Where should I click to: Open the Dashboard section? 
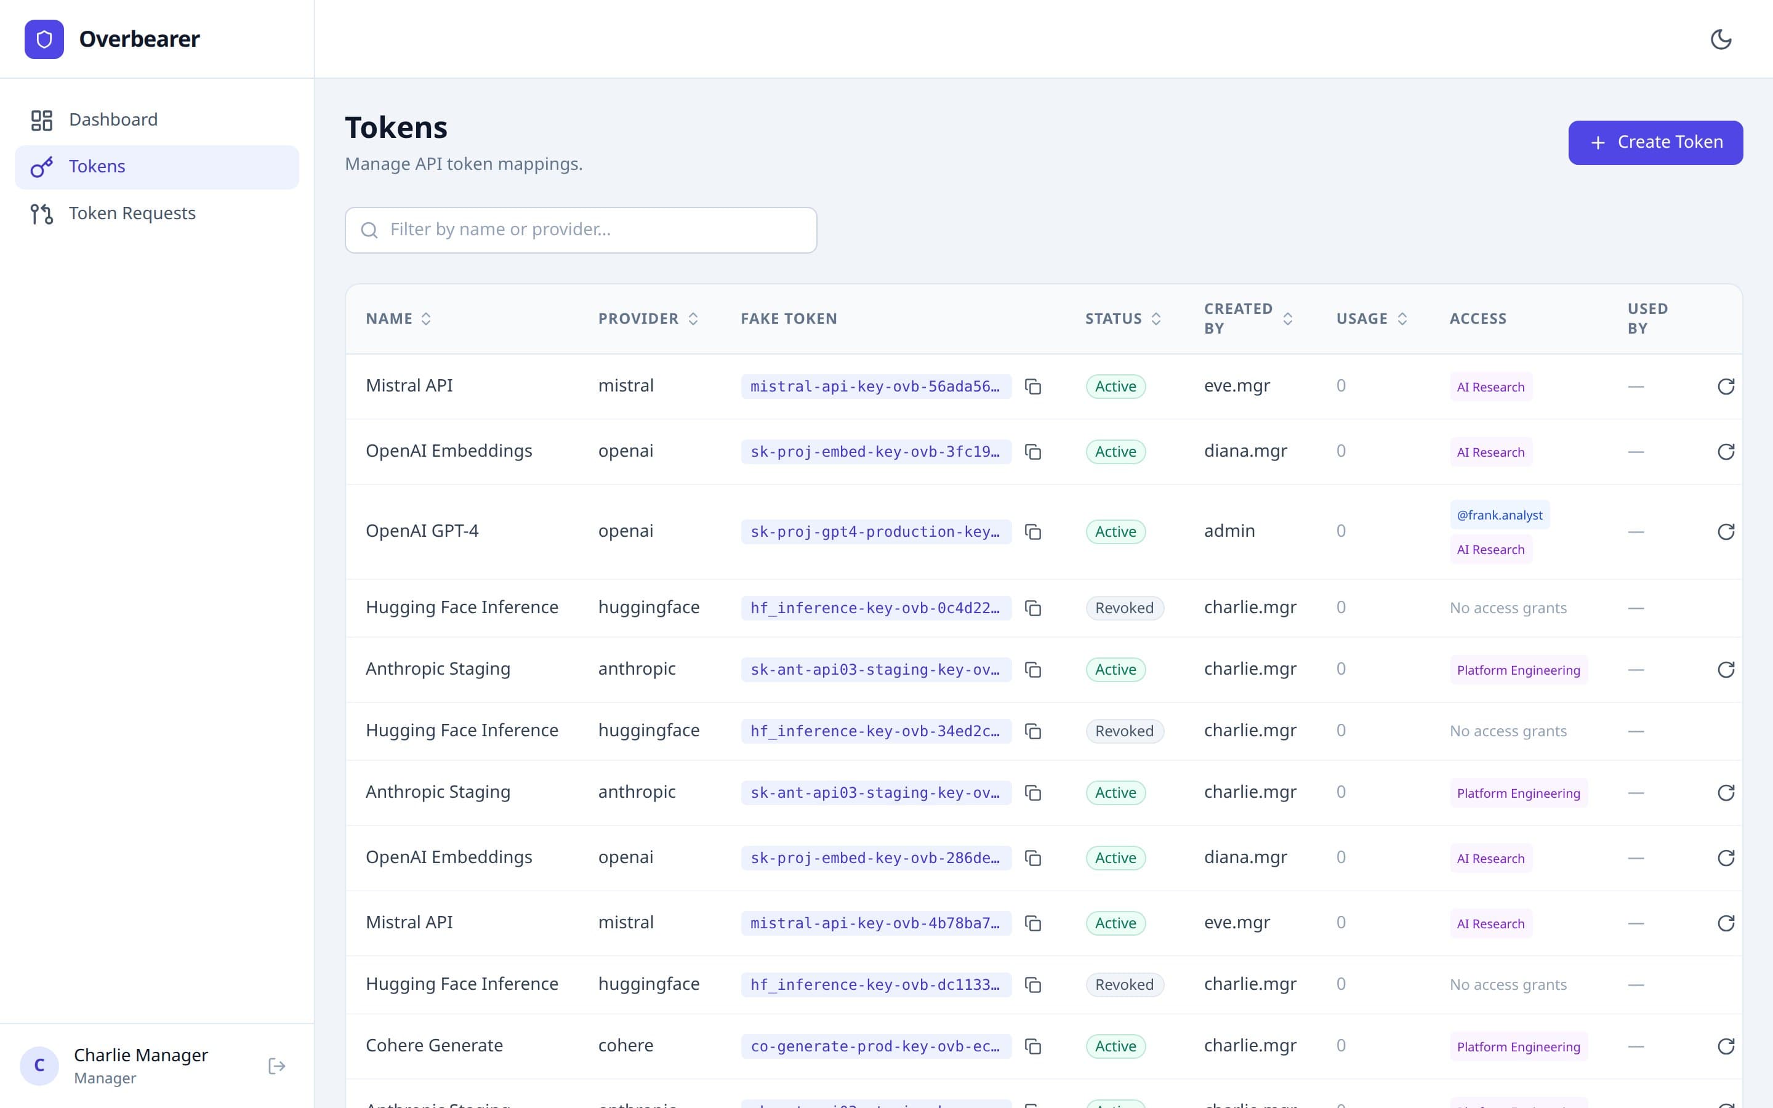113,119
